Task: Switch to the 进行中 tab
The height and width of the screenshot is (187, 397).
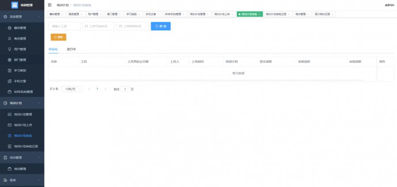Action: coord(72,49)
